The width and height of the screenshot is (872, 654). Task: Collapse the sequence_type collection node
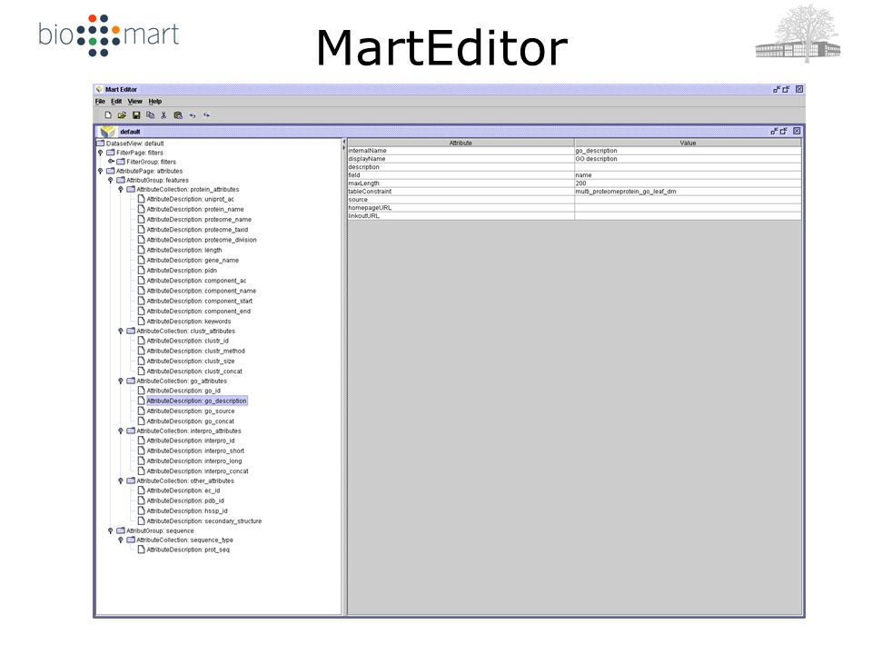pyautogui.click(x=121, y=540)
